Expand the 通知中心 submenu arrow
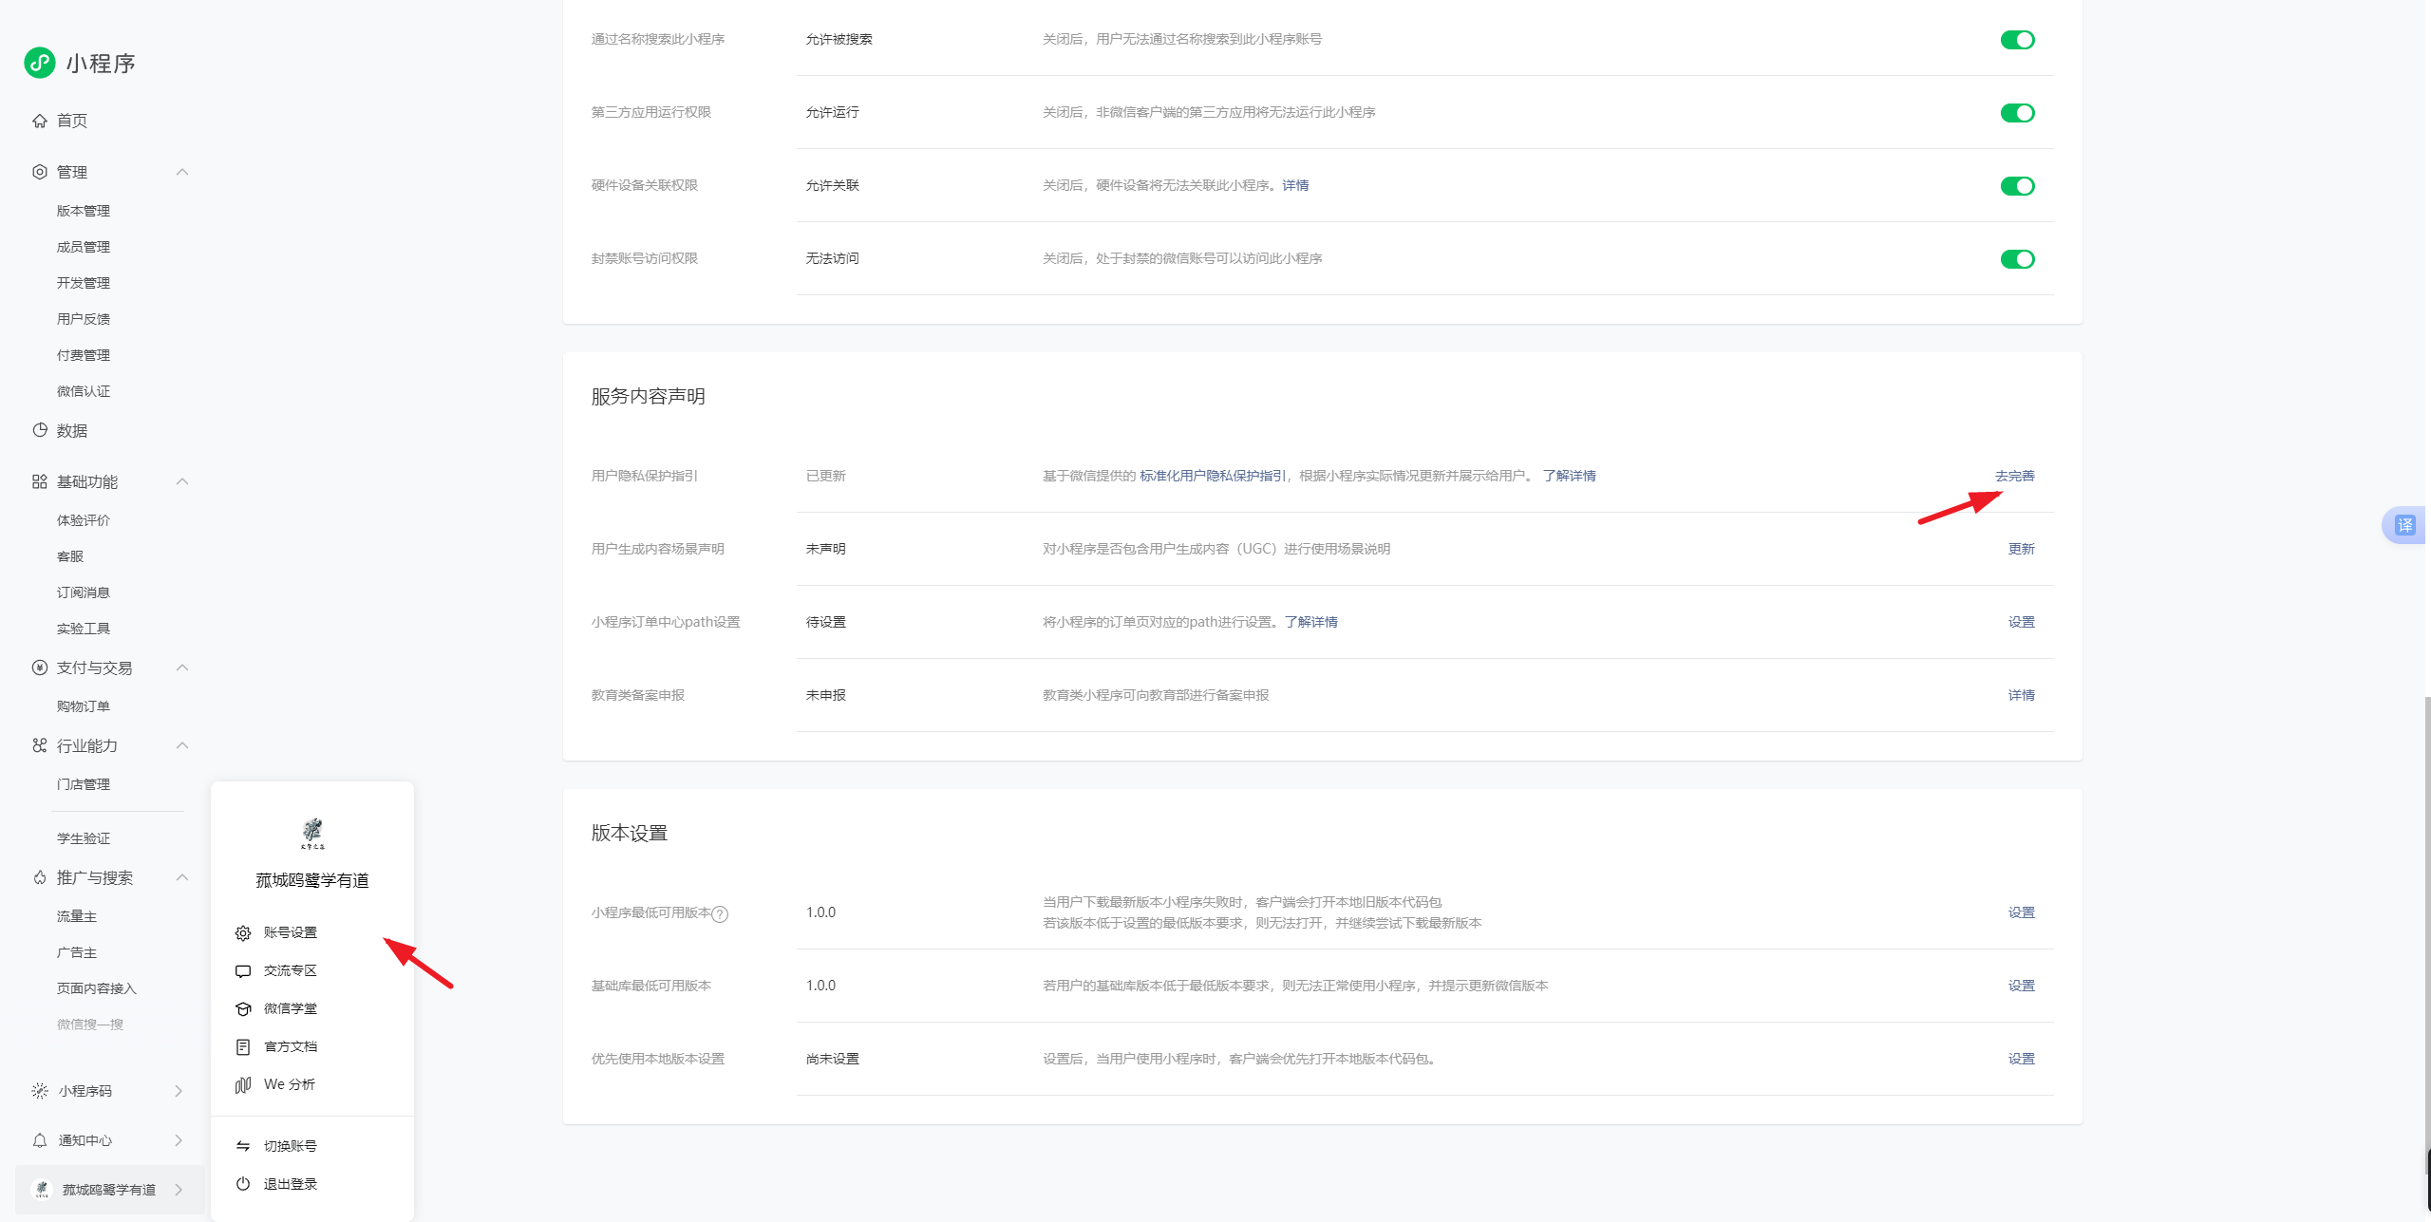2431x1222 pixels. pyautogui.click(x=179, y=1140)
